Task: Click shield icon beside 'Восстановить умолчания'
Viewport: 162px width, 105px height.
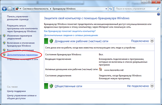Action: (x=4, y=50)
